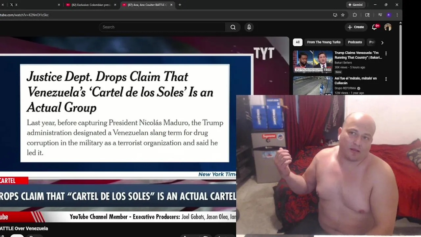Open the Grupo REFORMA channel link

pyautogui.click(x=345, y=88)
